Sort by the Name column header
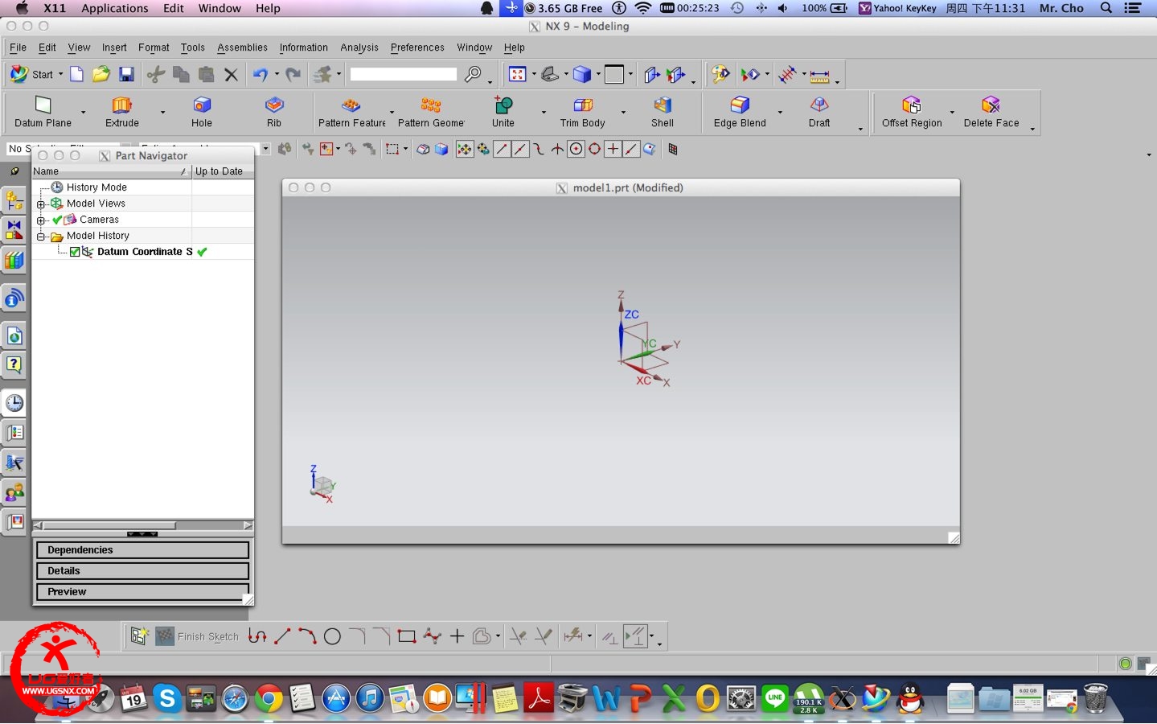 pos(111,171)
